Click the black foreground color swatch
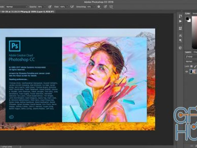This screenshot has width=197, height=148. click(187, 19)
